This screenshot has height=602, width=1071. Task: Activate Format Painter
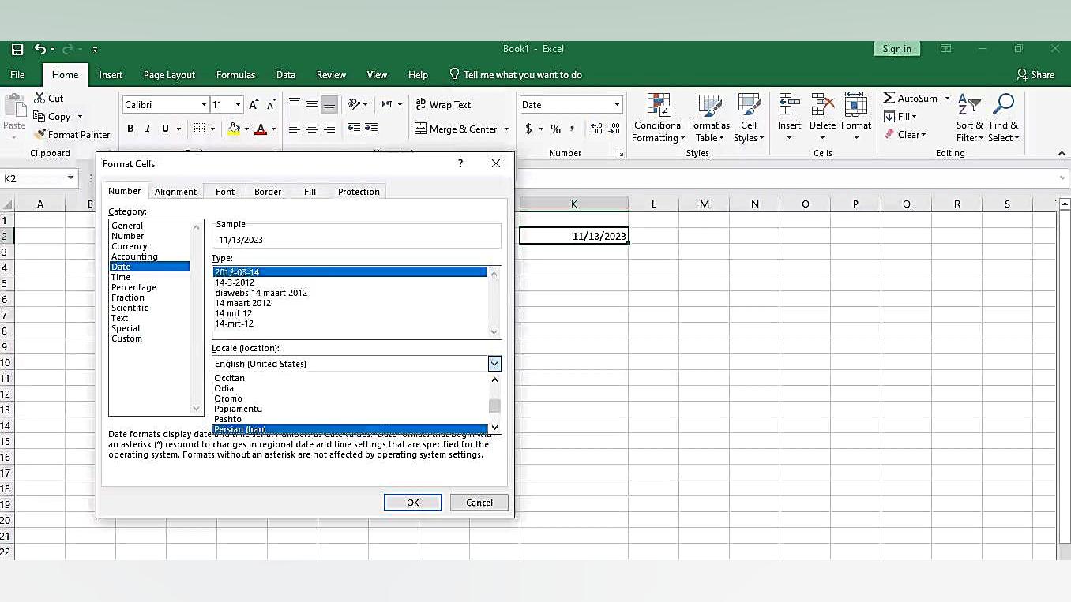click(x=72, y=134)
